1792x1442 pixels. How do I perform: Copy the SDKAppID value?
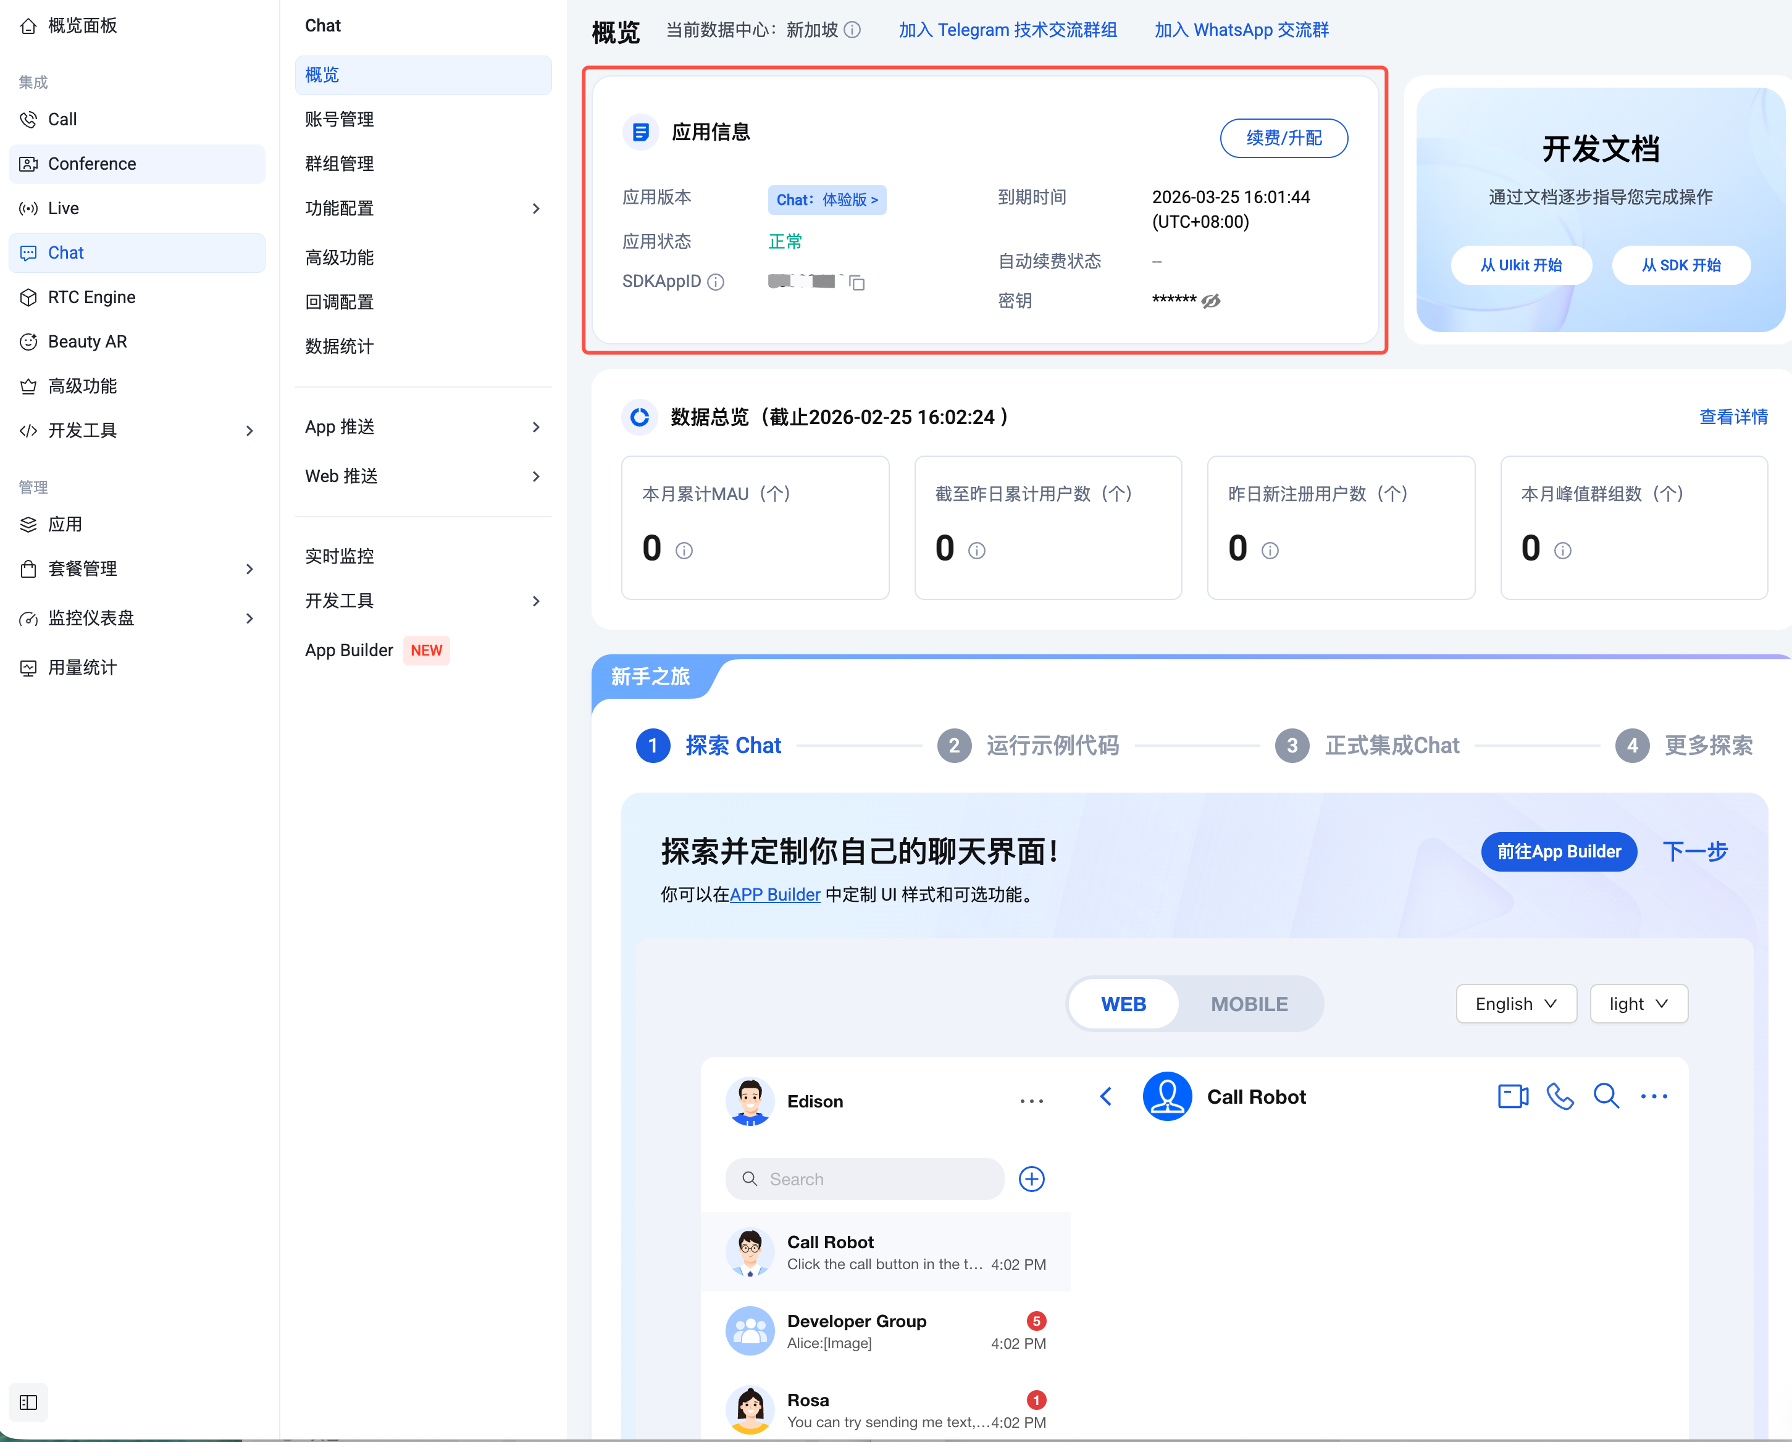pyautogui.click(x=857, y=283)
